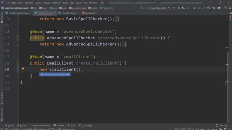The height and width of the screenshot is (130, 232).
Task: Click the Stop square icon in toolbar
Action: coord(188,8)
